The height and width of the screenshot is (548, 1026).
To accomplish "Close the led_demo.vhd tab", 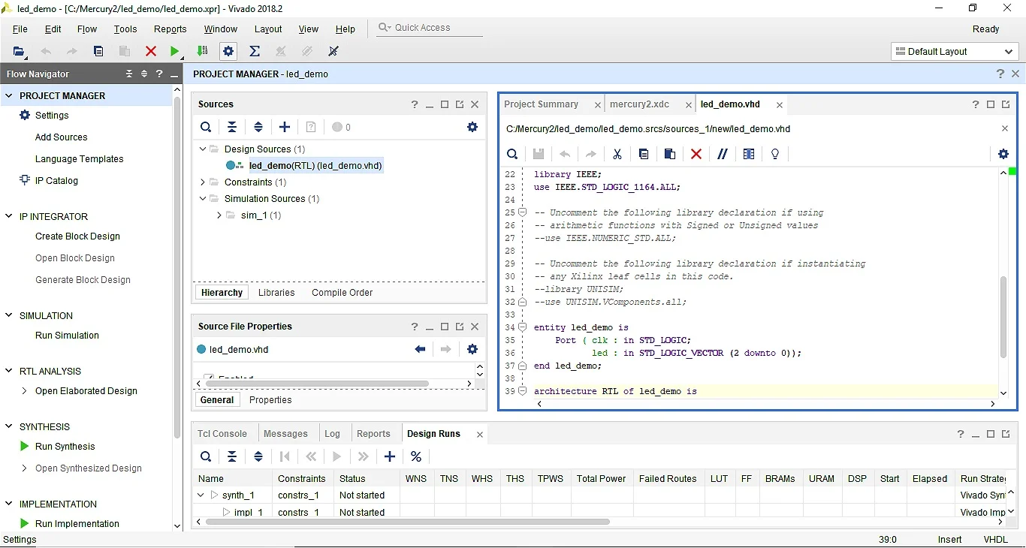I will (x=780, y=105).
